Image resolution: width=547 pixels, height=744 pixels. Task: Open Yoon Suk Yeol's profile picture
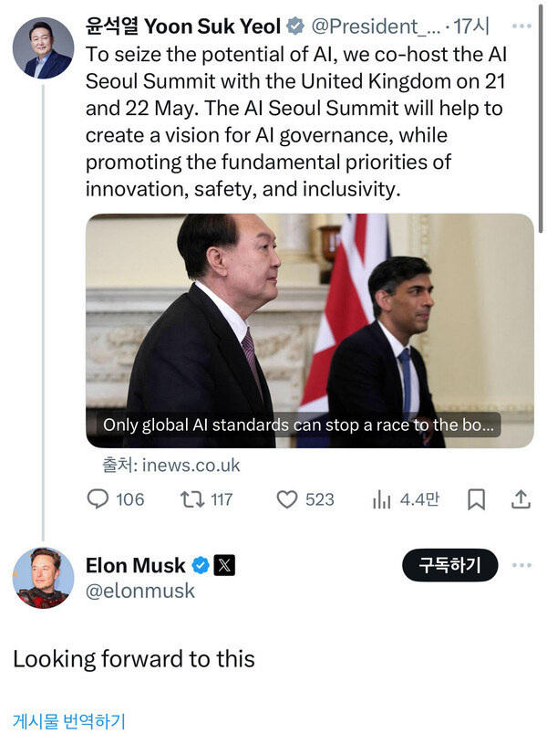[x=43, y=47]
